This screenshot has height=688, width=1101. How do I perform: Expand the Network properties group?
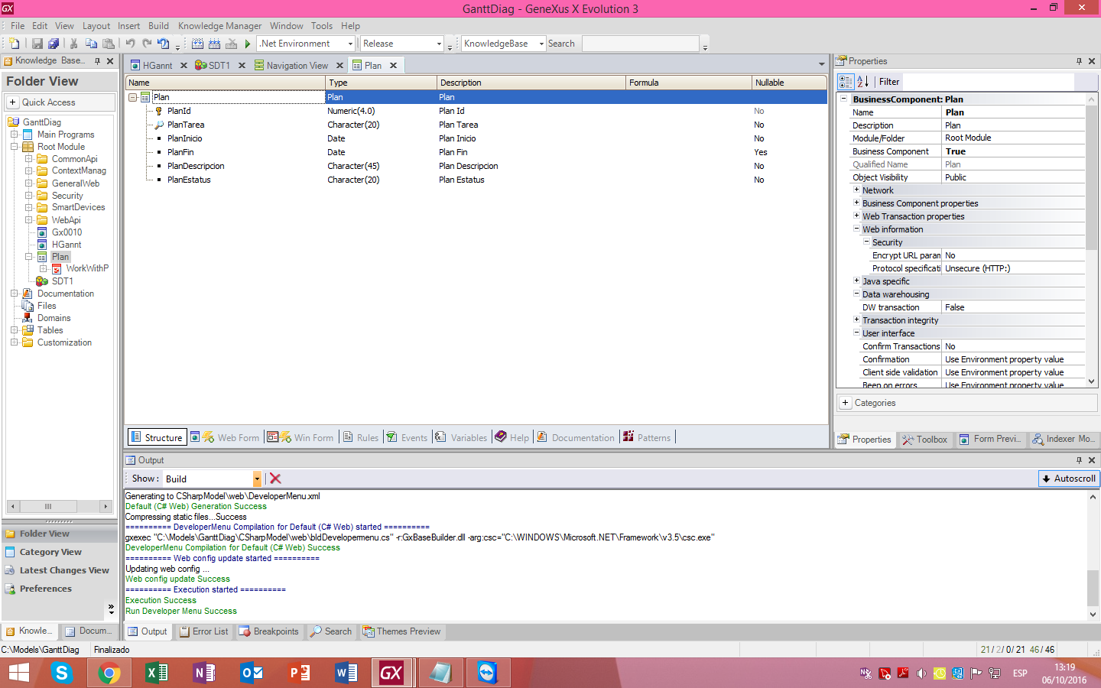coord(856,190)
